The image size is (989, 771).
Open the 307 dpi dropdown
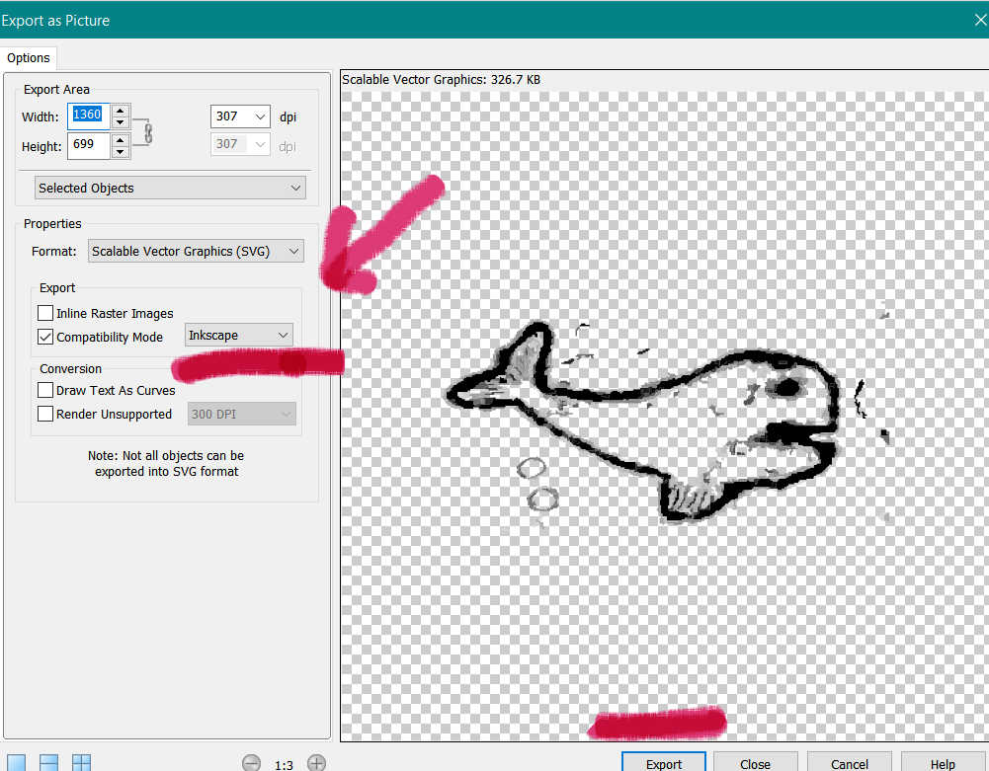pos(240,116)
